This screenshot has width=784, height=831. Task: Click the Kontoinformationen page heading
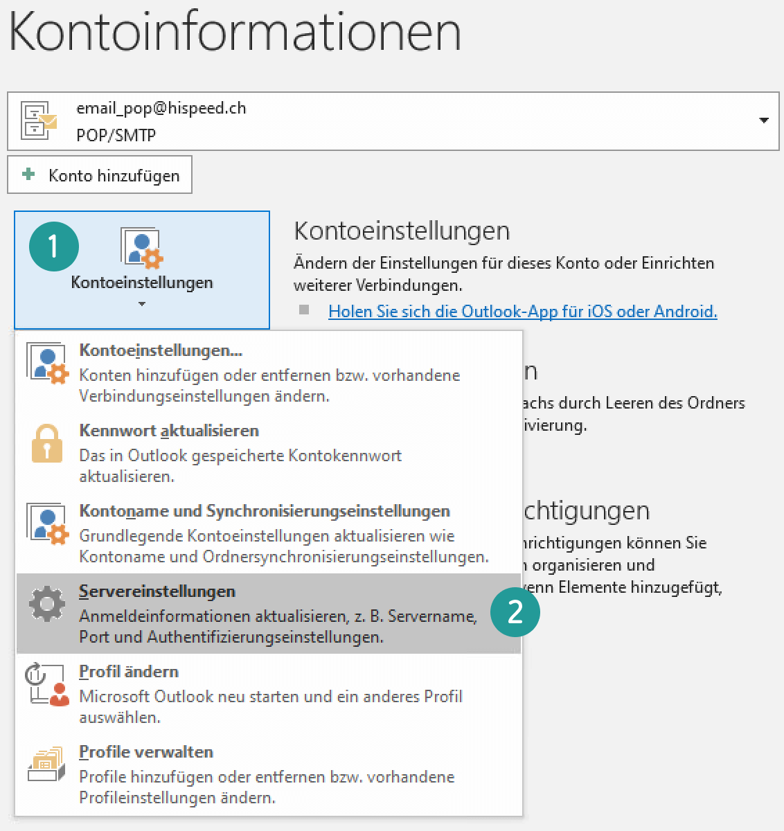click(235, 31)
